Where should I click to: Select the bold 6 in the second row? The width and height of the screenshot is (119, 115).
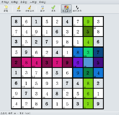(x=57, y=32)
